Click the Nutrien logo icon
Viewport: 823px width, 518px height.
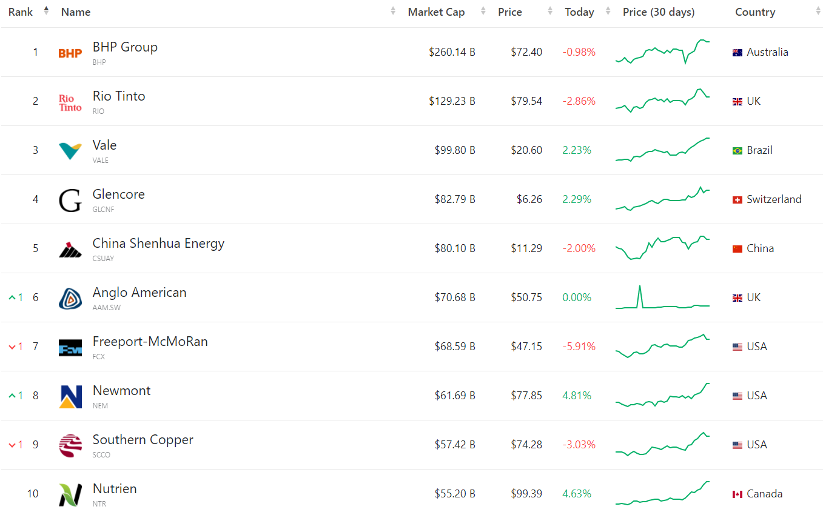[70, 495]
